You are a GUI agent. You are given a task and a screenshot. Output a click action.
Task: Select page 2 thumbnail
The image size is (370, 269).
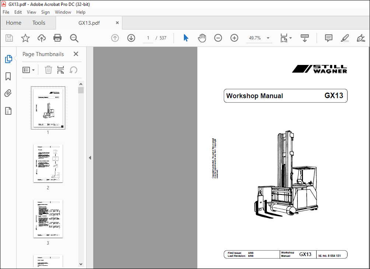point(48,163)
